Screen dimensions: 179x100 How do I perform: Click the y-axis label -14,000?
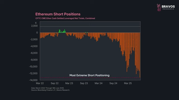tap(33, 80)
